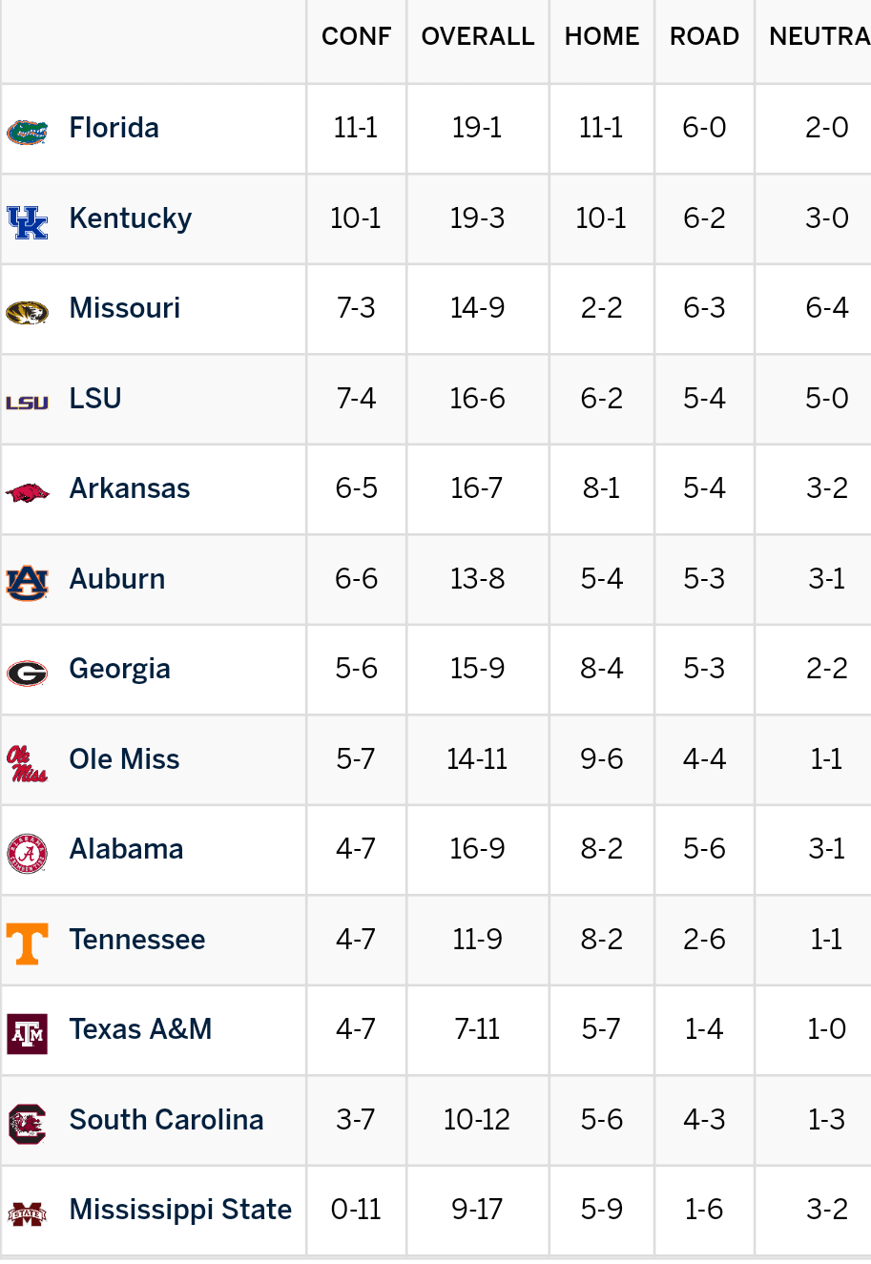
Task: Open the Ole Miss team link
Action: pos(124,759)
